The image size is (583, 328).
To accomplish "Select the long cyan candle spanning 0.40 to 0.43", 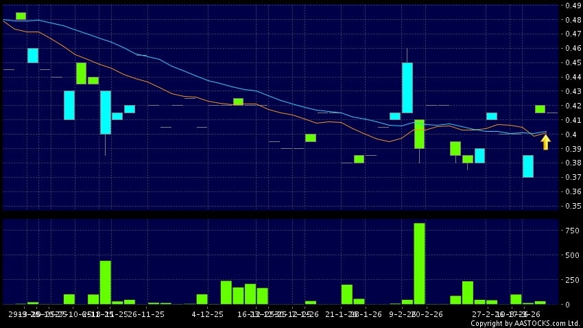I will [105, 113].
